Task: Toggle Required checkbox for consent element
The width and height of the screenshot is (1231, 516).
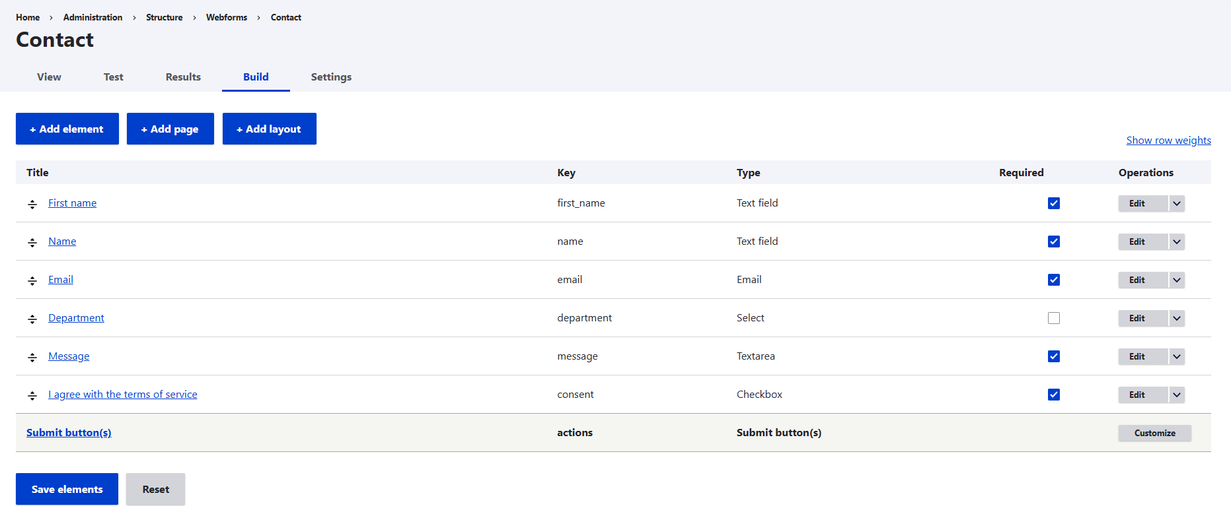Action: tap(1054, 395)
